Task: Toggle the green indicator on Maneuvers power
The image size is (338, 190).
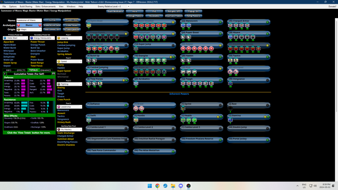Action: pyautogui.click(x=220, y=22)
